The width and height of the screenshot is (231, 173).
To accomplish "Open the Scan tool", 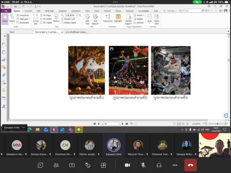I will 149,19.
